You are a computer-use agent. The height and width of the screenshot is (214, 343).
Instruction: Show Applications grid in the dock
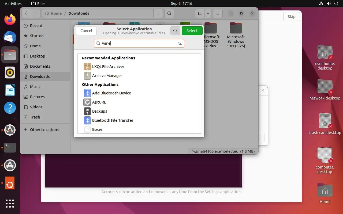click(10, 204)
